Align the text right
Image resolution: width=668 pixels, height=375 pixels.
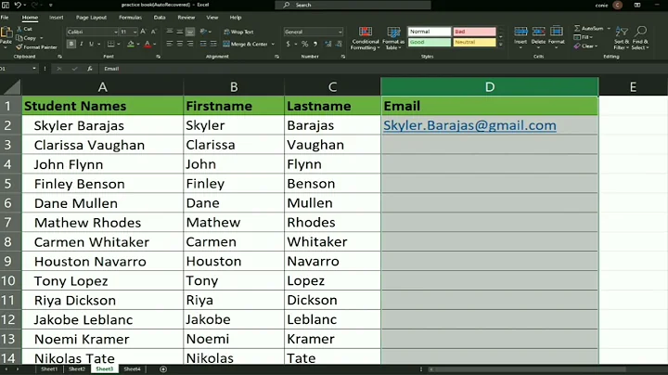click(190, 44)
